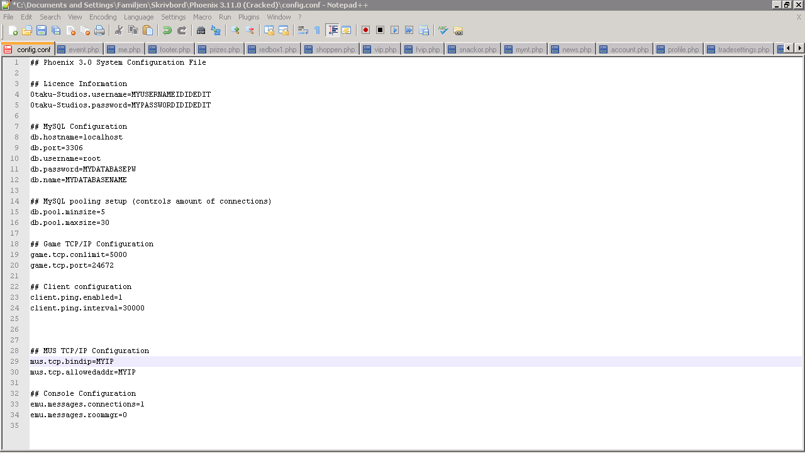Screen dimensions: 805x453
Task: Print the document using the printer icon
Action: coord(99,30)
